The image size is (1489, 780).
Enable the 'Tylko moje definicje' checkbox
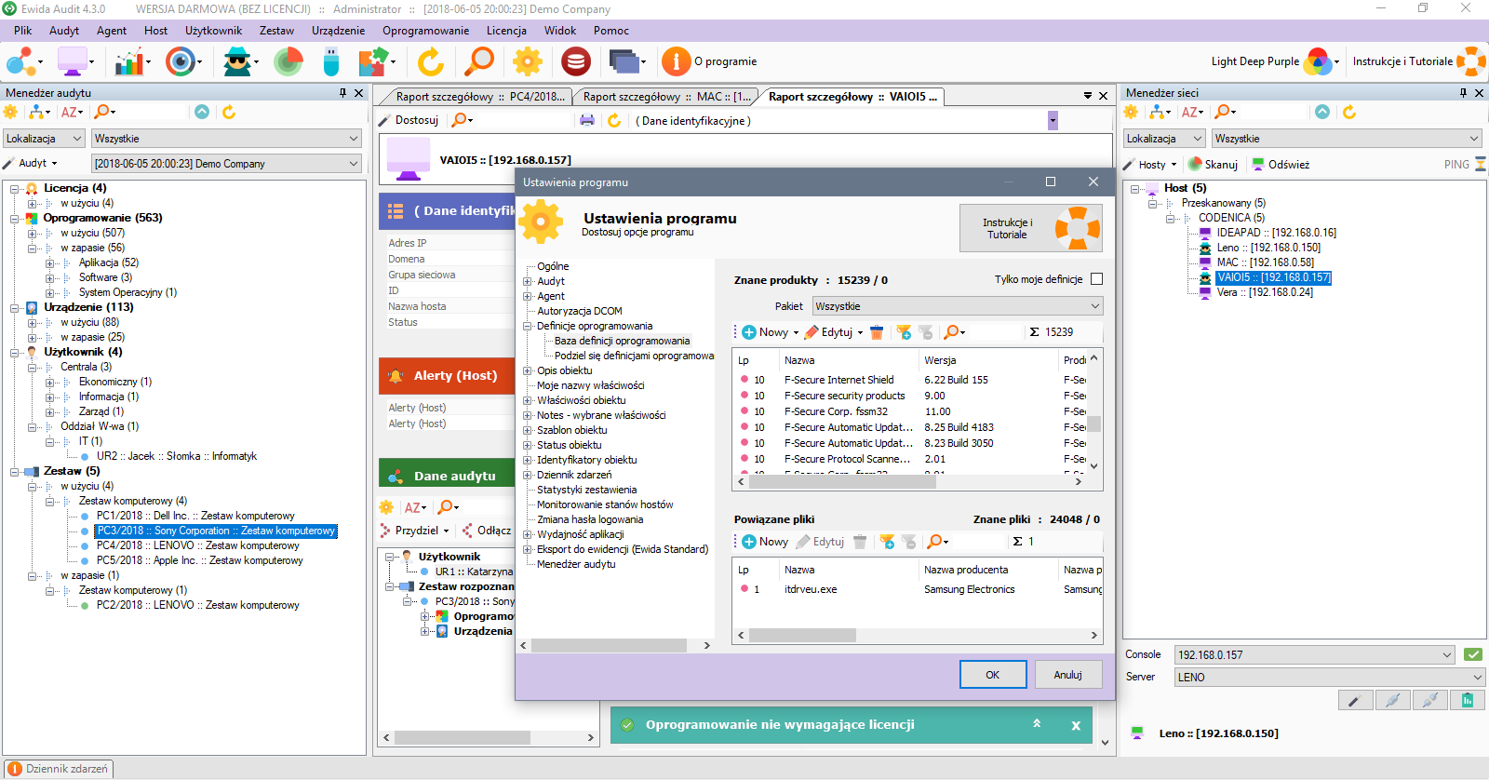[1096, 279]
